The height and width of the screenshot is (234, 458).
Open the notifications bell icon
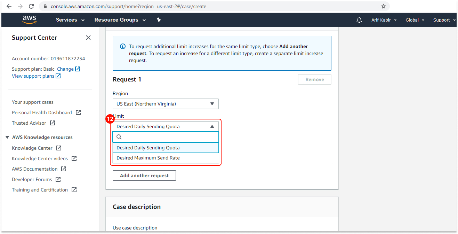(359, 20)
